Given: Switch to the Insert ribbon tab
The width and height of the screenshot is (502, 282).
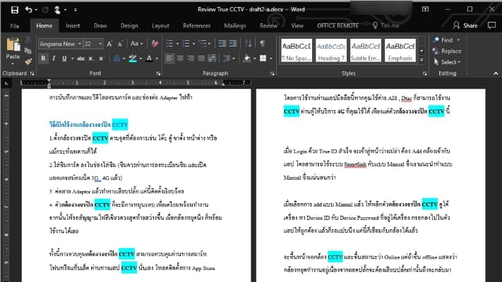Looking at the screenshot, I should [73, 25].
